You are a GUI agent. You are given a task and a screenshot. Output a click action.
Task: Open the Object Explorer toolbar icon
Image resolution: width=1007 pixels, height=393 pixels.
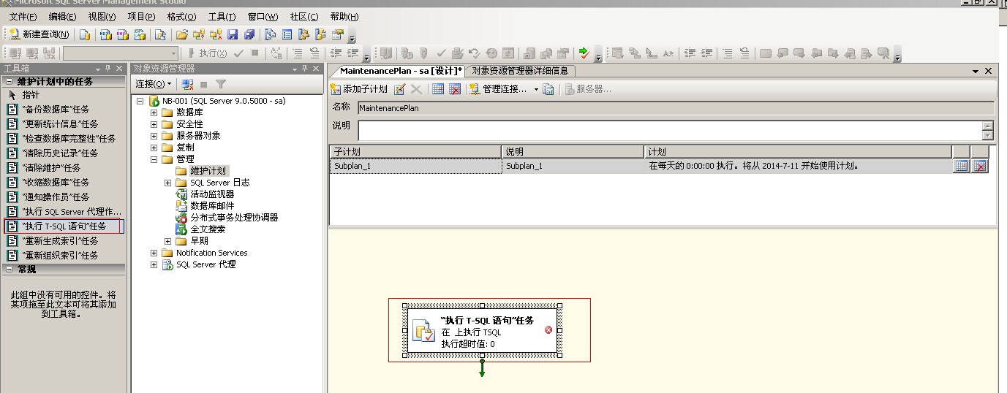click(x=303, y=34)
